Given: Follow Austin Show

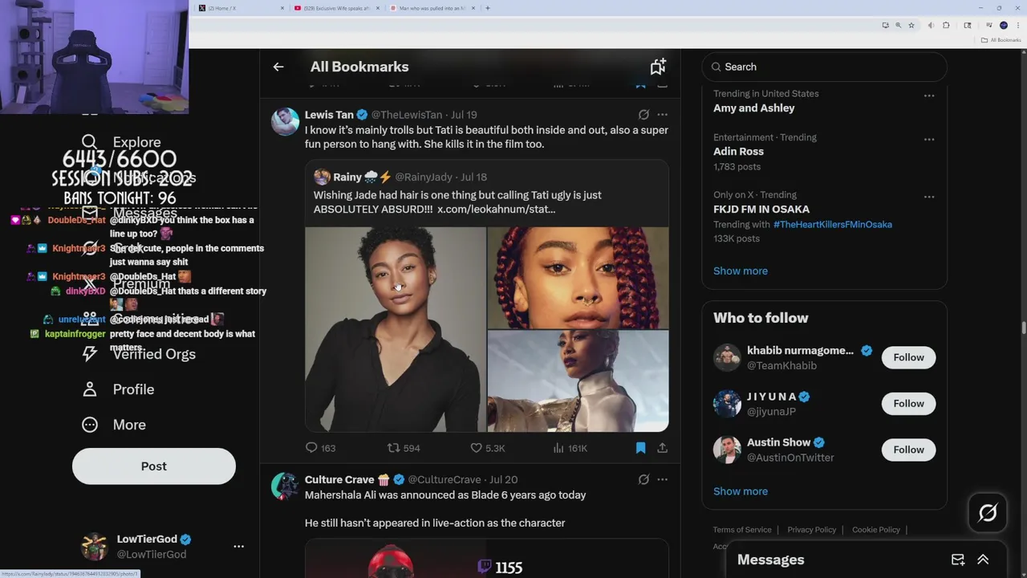Looking at the screenshot, I should 908,450.
